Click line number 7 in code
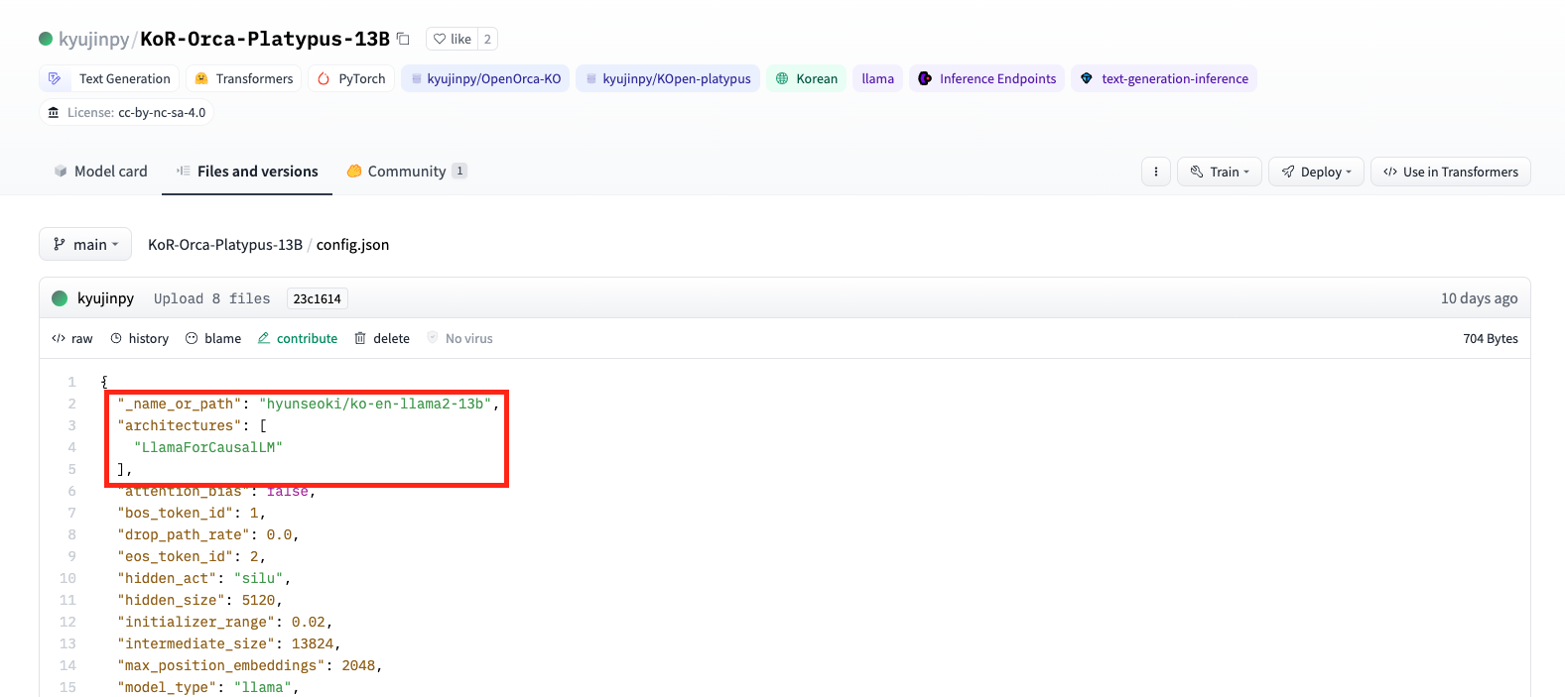Viewport: 1565px width, 697px height. (x=71, y=513)
